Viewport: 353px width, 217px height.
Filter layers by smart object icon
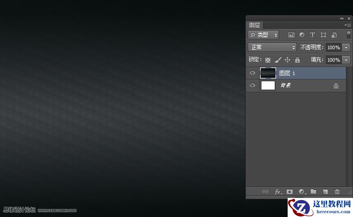pyautogui.click(x=334, y=35)
